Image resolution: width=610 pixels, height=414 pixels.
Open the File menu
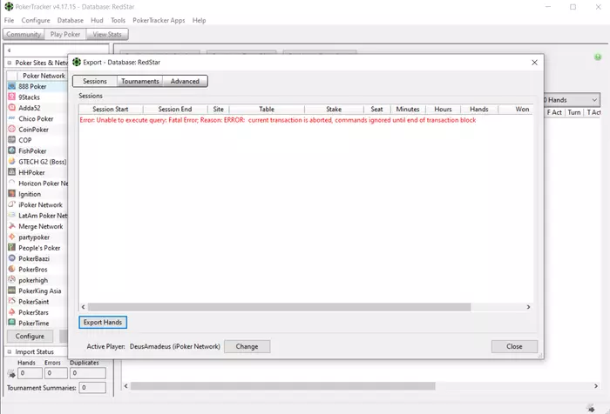click(x=9, y=20)
